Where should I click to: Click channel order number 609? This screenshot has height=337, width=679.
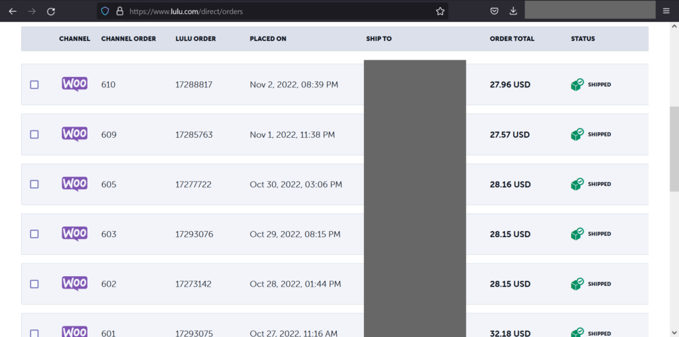109,134
